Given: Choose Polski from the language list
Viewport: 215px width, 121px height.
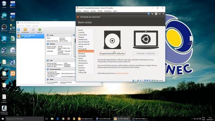Looking at the screenshot, I should tap(81, 46).
